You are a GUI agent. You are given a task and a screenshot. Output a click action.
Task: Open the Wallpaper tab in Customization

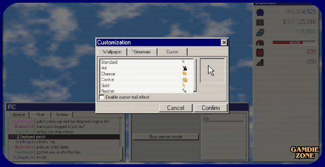pos(112,52)
